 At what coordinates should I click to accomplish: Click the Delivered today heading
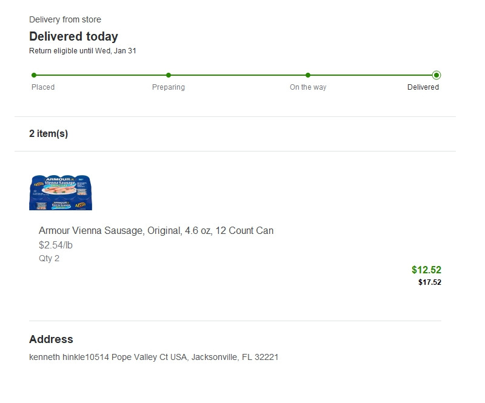tap(73, 36)
